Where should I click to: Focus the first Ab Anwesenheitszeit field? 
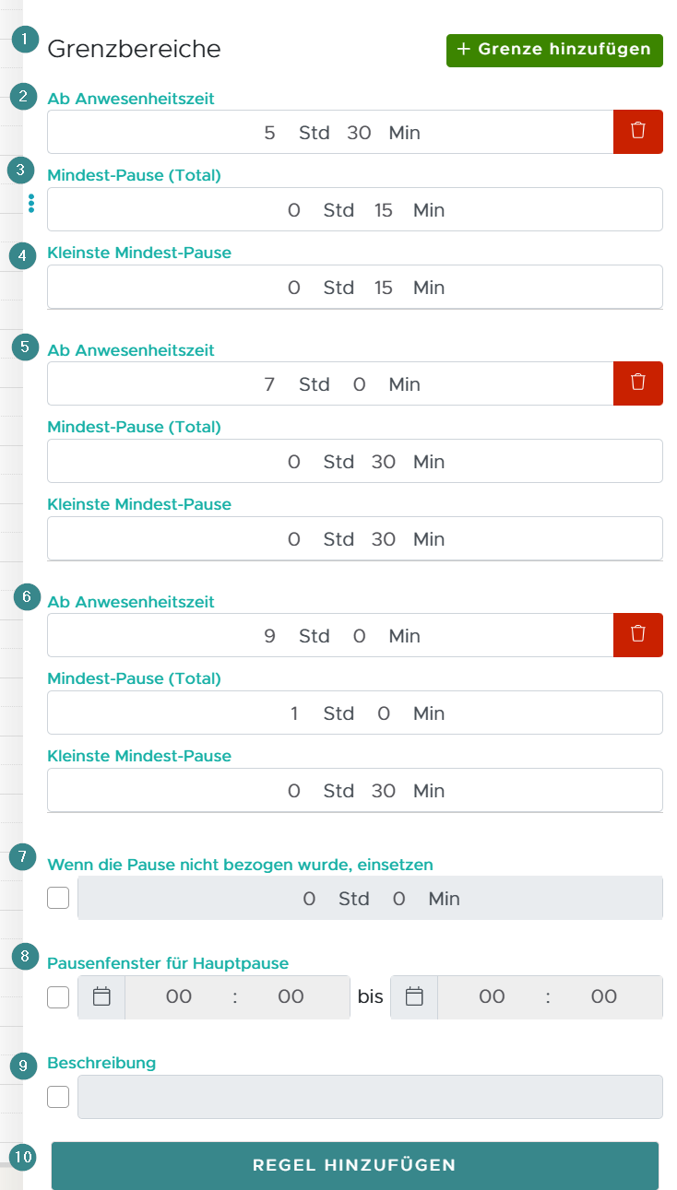pos(330,132)
